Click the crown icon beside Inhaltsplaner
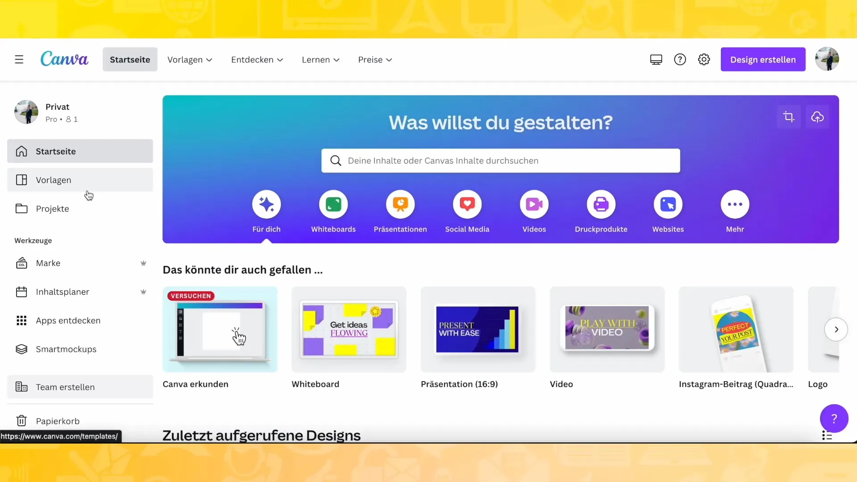 pyautogui.click(x=143, y=292)
